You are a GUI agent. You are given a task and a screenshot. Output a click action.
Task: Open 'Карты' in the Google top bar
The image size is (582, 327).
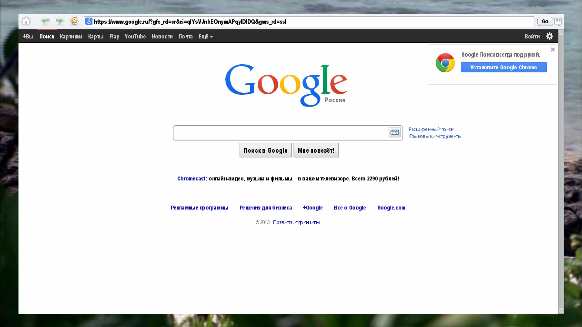[96, 37]
